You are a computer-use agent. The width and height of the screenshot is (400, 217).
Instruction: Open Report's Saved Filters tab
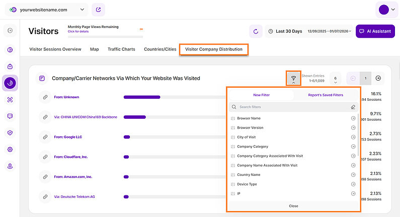(x=326, y=95)
